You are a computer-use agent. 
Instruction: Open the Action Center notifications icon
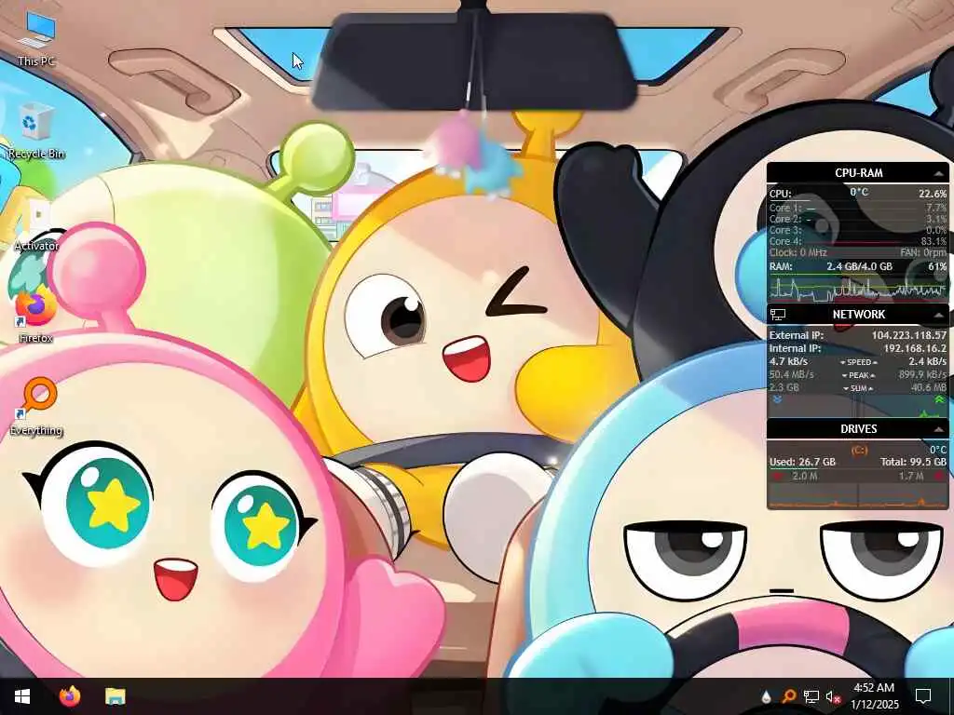pyautogui.click(x=923, y=696)
